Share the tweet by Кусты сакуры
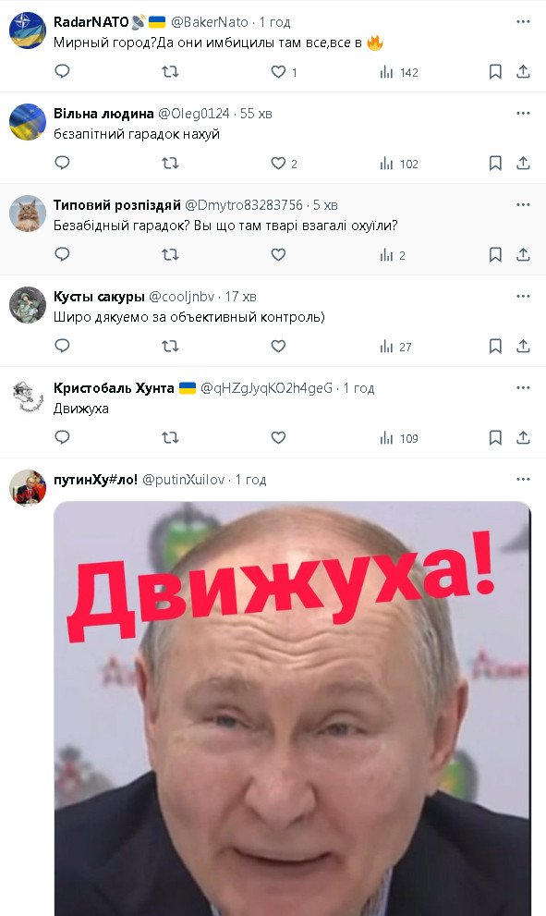 [523, 347]
